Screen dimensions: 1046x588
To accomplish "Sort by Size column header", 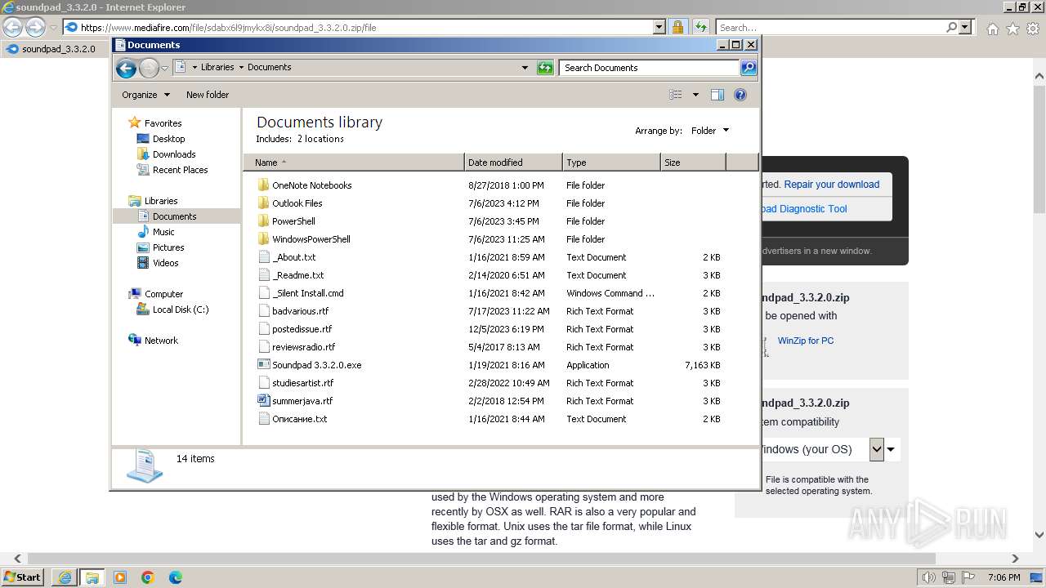I will pos(693,163).
